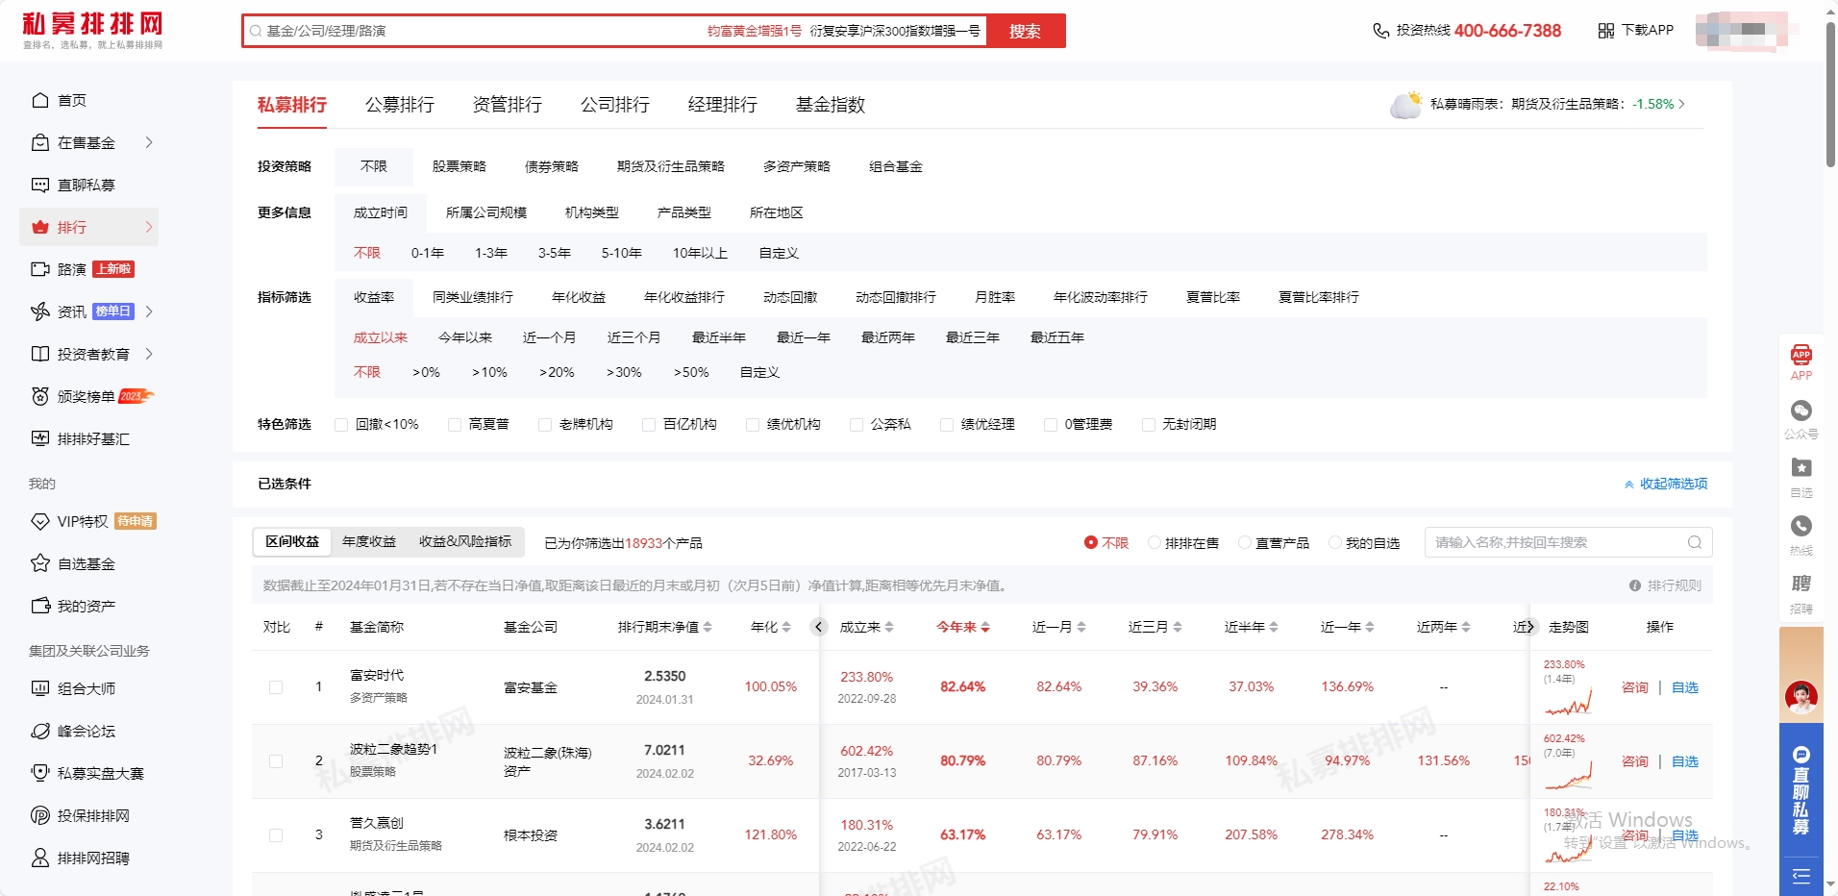This screenshot has width=1838, height=896.
Task: Open the APP icon in right floating bar
Action: tap(1801, 354)
